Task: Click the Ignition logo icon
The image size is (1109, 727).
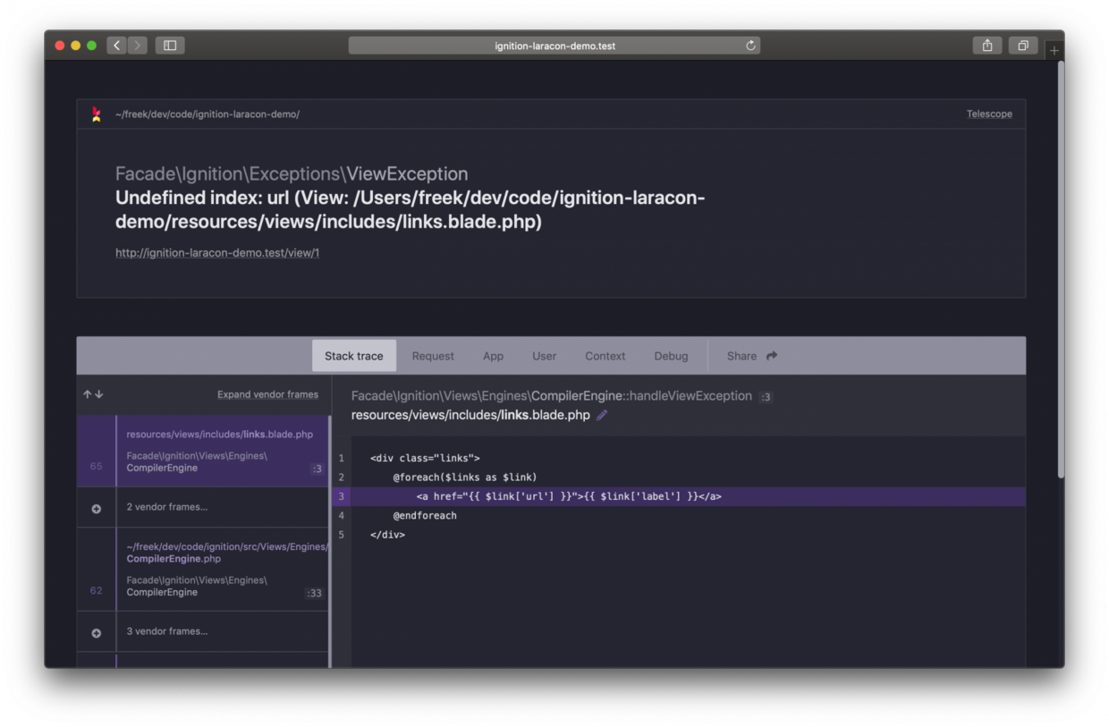Action: [x=97, y=114]
